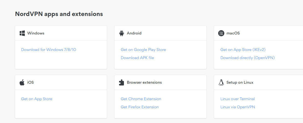Click the macOS card heading text
The height and width of the screenshot is (123, 303).
pyautogui.click(x=233, y=33)
